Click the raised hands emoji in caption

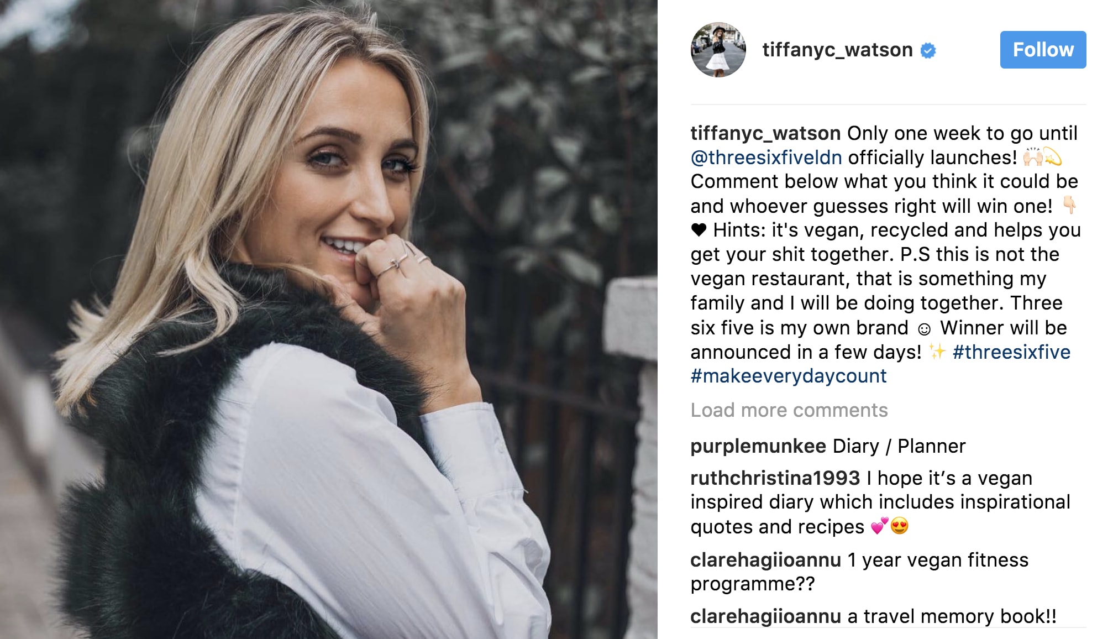click(1032, 158)
